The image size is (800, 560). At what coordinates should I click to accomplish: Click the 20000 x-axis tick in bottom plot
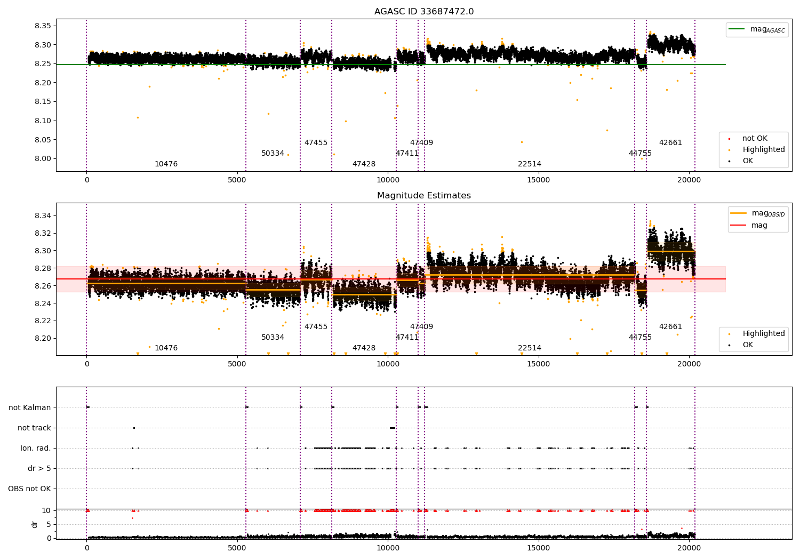[x=689, y=547]
